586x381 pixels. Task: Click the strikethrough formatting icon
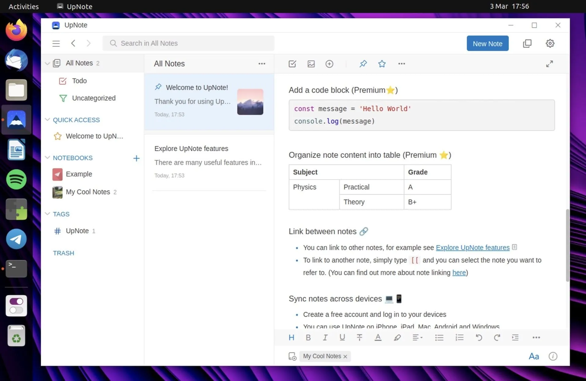pyautogui.click(x=359, y=337)
